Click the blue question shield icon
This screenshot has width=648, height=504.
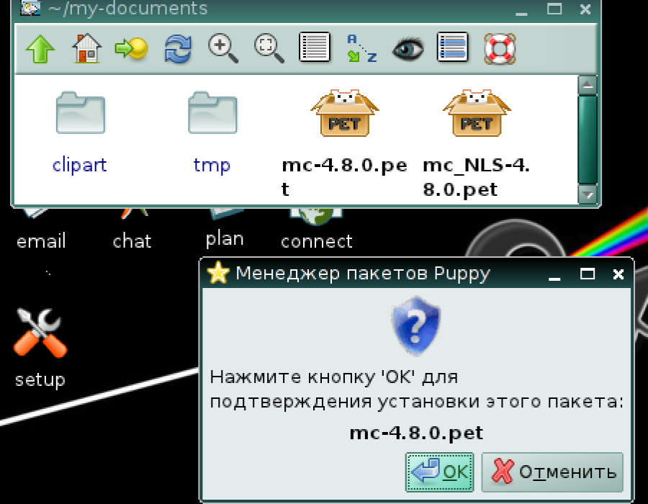click(x=416, y=326)
